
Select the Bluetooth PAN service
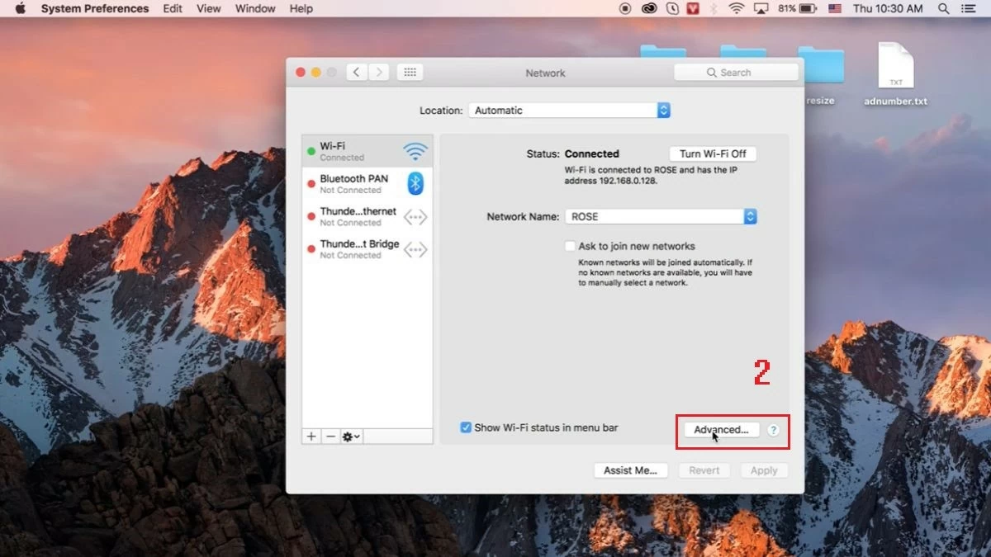pos(355,183)
